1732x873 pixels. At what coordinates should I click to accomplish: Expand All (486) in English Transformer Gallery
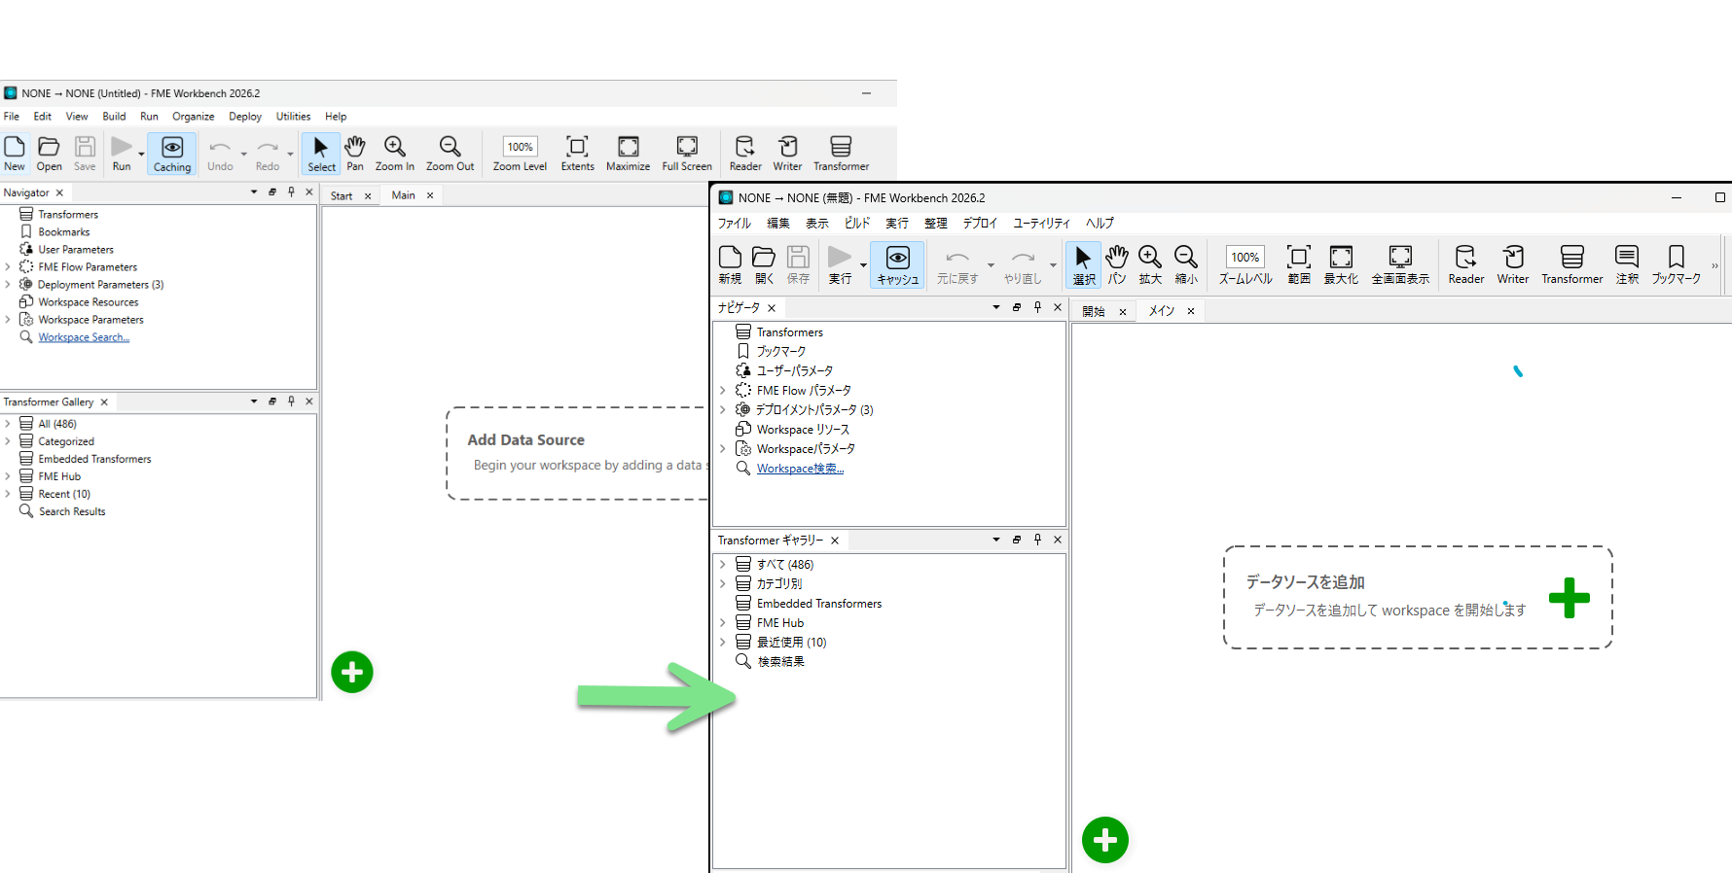pos(8,424)
